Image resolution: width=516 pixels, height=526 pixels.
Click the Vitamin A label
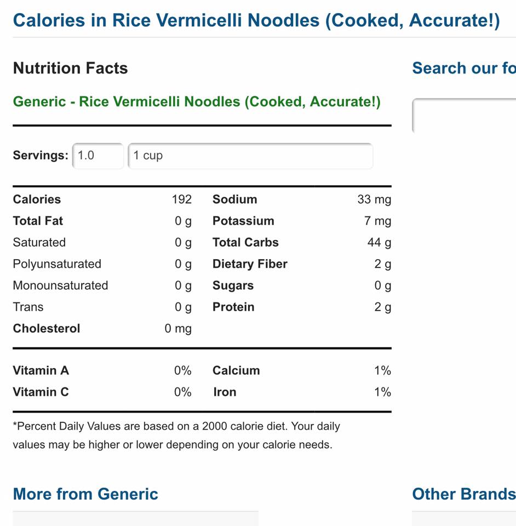pyautogui.click(x=41, y=370)
